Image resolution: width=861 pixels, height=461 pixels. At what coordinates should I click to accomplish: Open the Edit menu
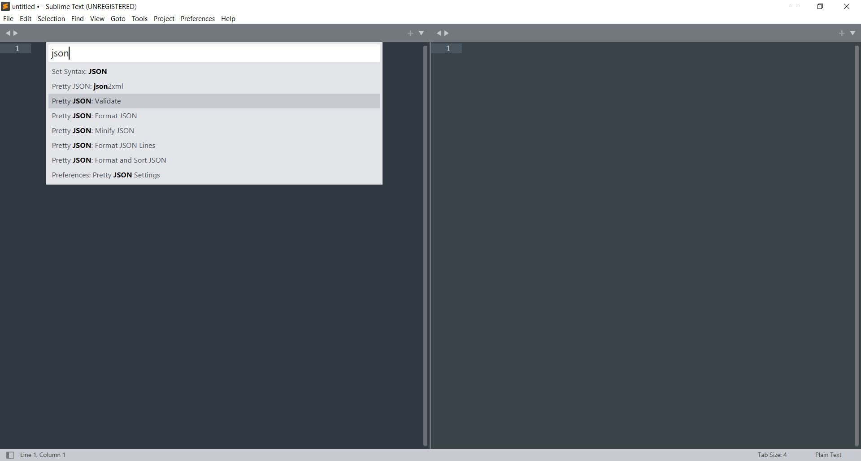[26, 18]
